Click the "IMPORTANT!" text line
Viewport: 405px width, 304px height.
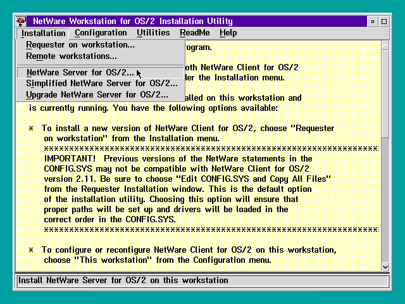point(178,158)
